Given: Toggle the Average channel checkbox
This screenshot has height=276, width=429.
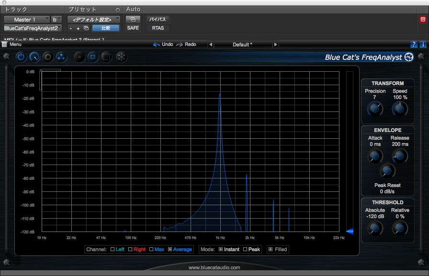Looking at the screenshot, I should pos(170,249).
